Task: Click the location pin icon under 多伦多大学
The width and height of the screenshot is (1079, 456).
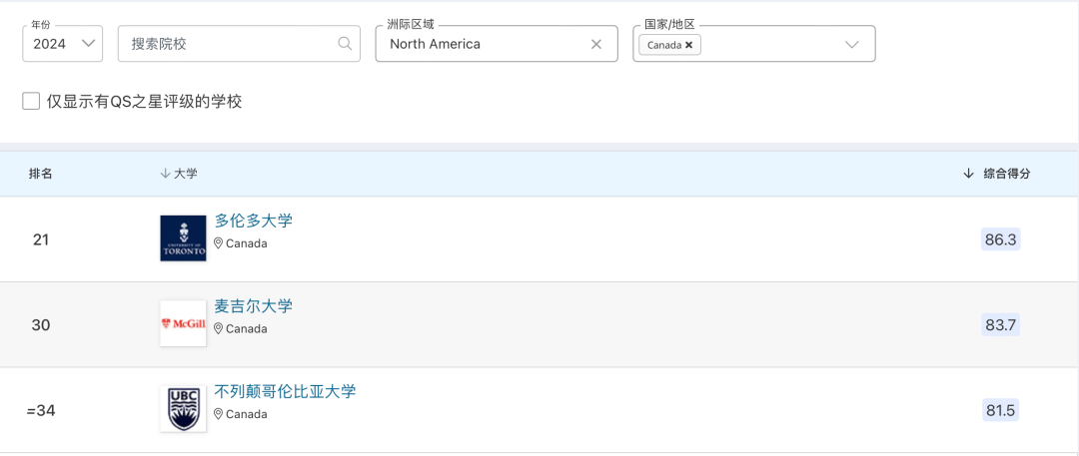Action: tap(218, 242)
